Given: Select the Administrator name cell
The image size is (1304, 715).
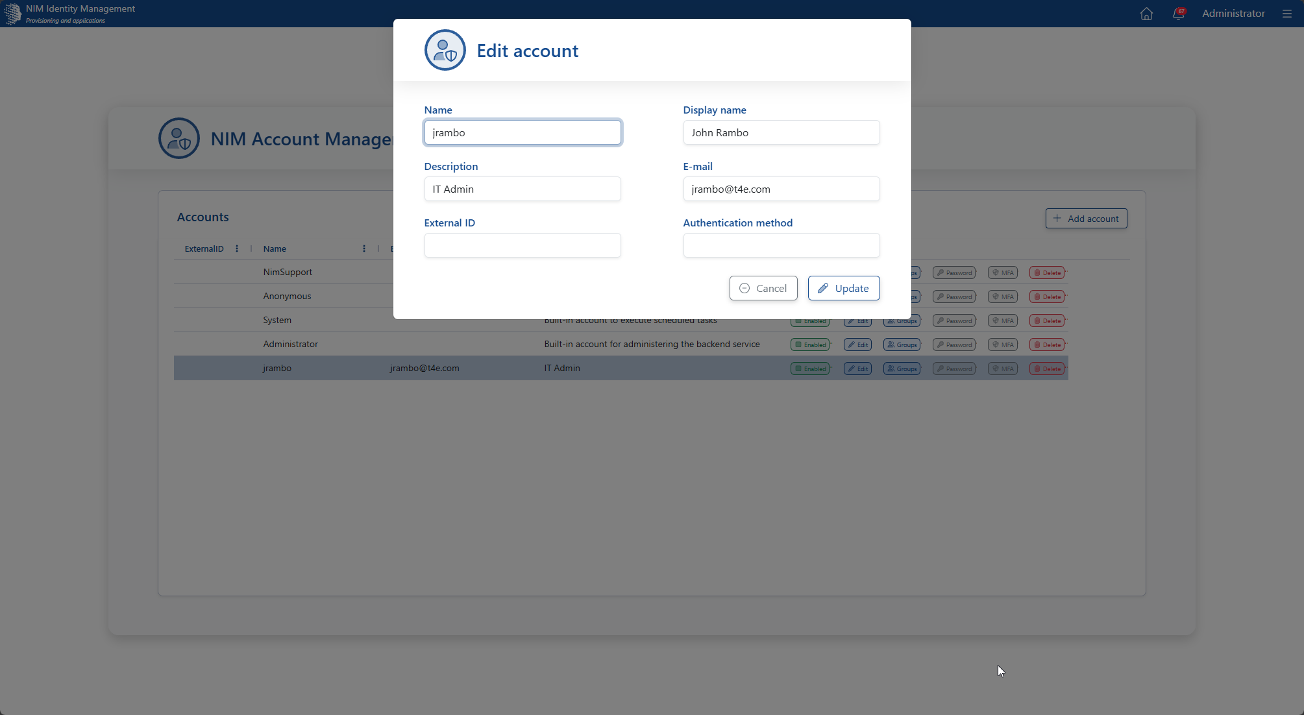Looking at the screenshot, I should point(290,344).
